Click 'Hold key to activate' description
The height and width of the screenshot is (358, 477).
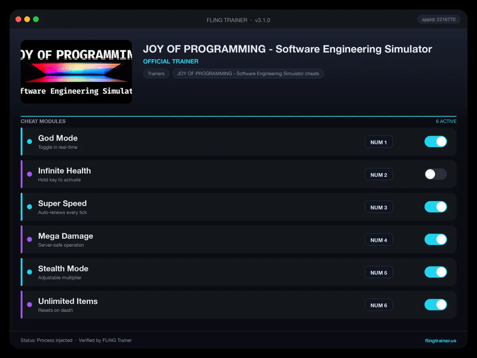[x=59, y=180]
